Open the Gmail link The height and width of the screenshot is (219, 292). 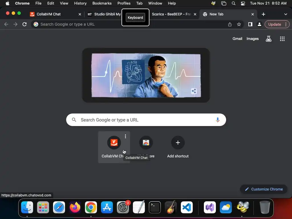pyautogui.click(x=237, y=39)
